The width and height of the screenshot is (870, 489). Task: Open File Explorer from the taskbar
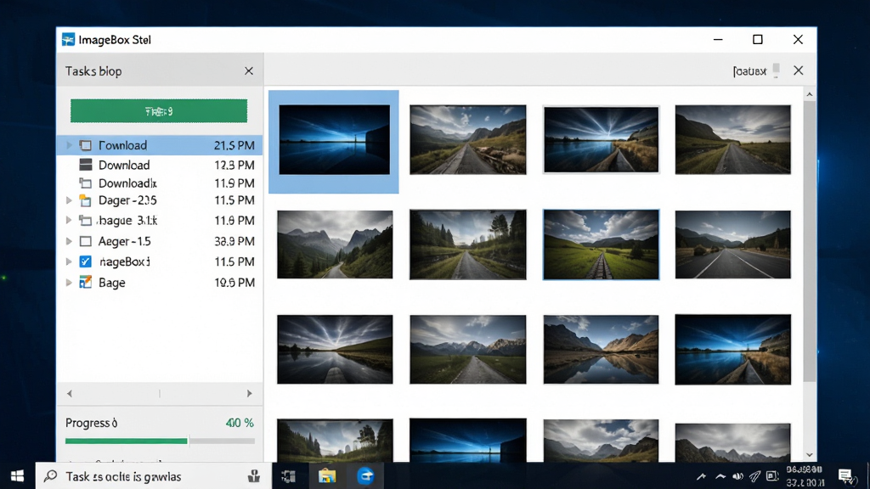327,475
